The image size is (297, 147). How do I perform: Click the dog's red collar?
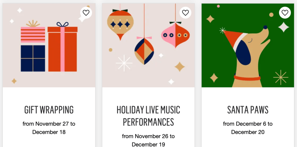click(x=247, y=78)
